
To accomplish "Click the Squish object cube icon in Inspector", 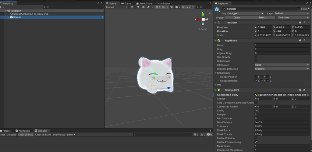I will (217, 9).
